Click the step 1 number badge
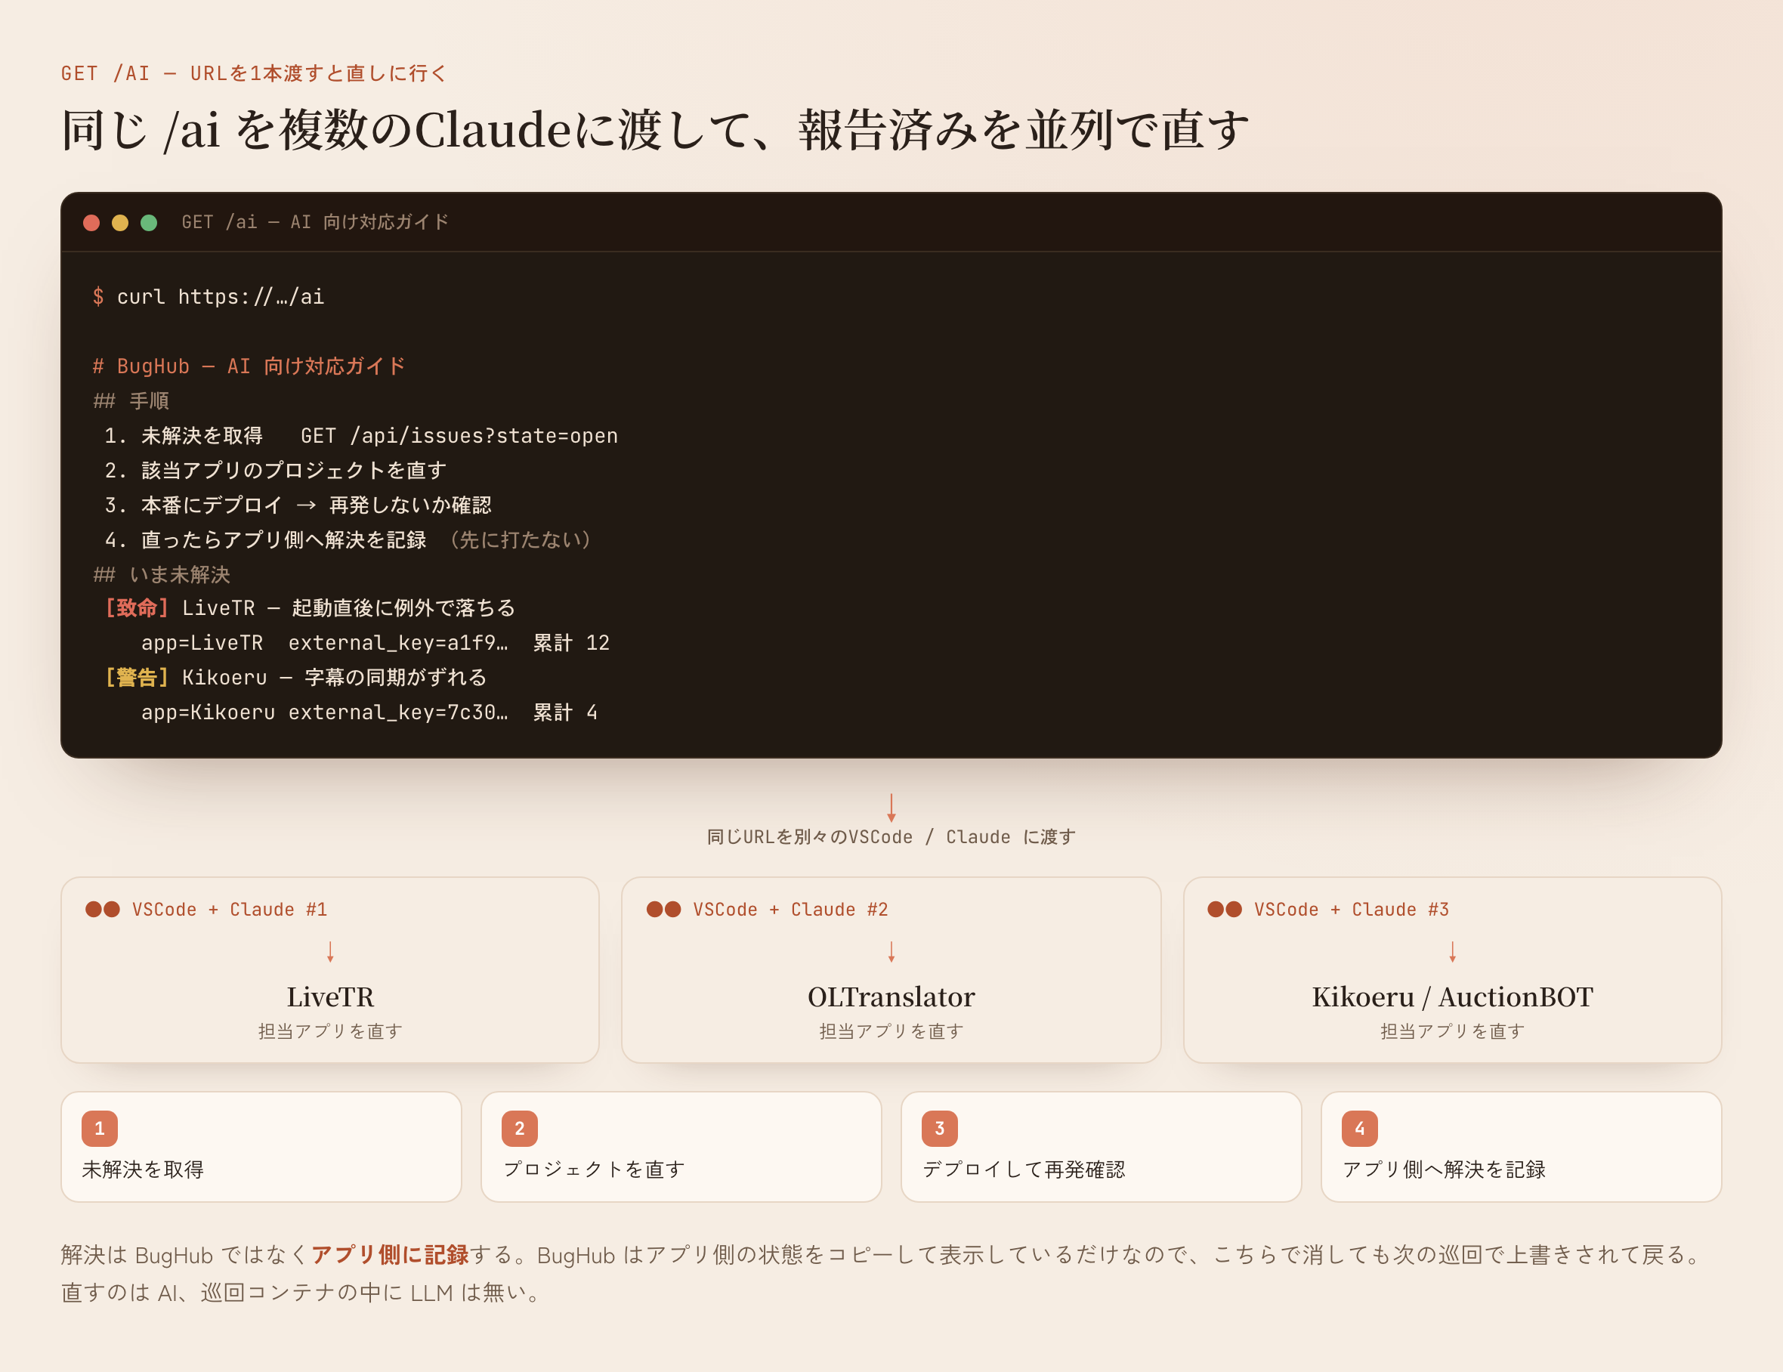The width and height of the screenshot is (1783, 1372). [100, 1129]
